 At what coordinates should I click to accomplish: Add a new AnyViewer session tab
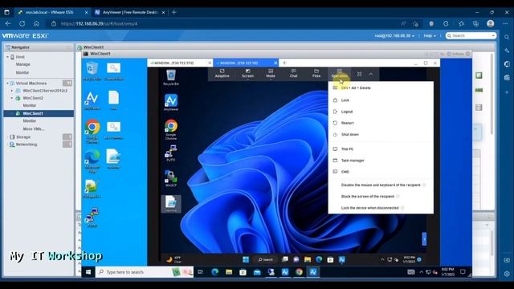(284, 63)
